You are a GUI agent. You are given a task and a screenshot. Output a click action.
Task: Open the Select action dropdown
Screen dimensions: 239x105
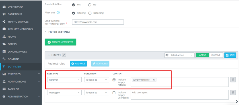coord(180,55)
